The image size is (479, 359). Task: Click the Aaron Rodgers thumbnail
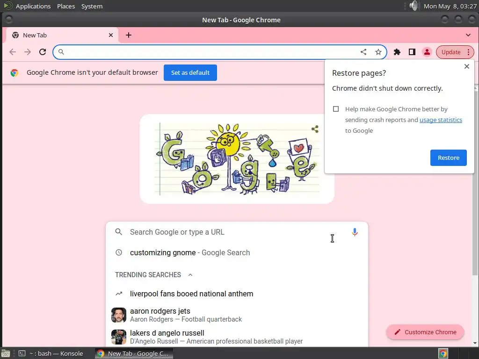tap(119, 315)
